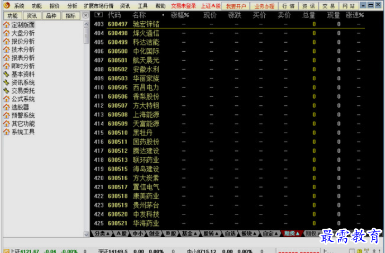Click the 我要开户 button
This screenshot has width=385, height=253.
coord(236,6)
